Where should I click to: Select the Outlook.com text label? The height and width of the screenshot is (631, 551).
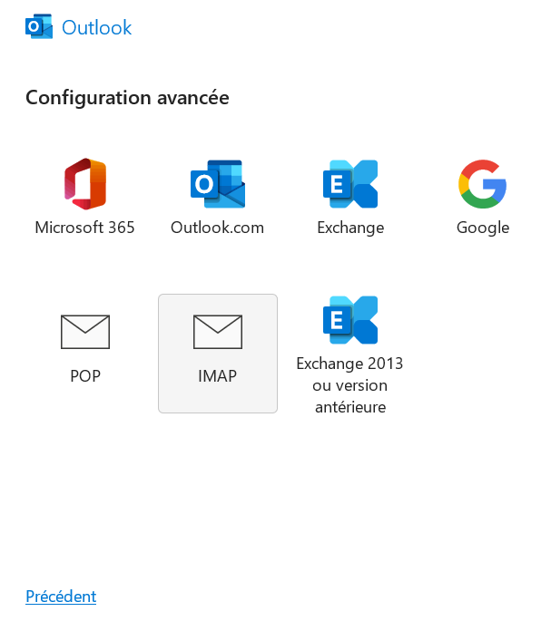coord(218,228)
